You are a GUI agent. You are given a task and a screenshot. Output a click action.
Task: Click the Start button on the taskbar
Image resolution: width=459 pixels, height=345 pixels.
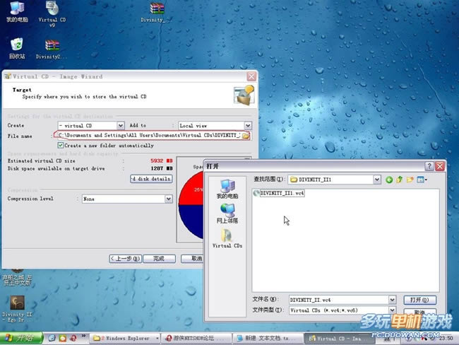pos(21,338)
